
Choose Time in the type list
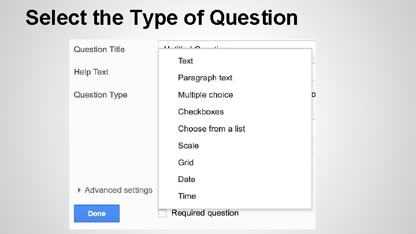(x=187, y=196)
